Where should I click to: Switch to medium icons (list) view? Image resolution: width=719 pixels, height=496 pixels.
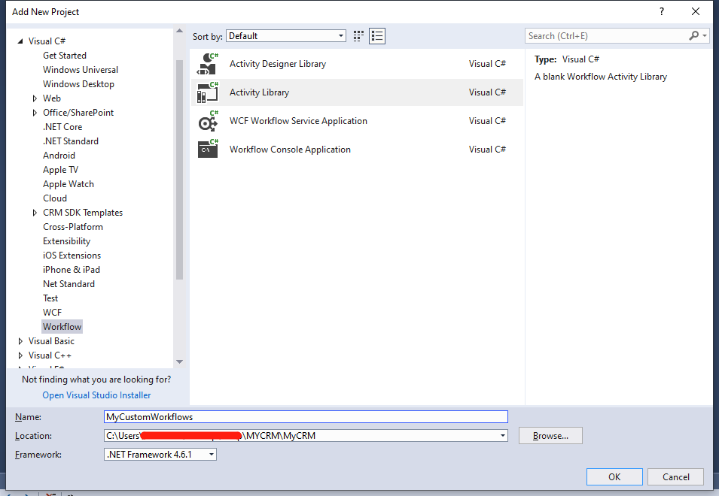[377, 36]
